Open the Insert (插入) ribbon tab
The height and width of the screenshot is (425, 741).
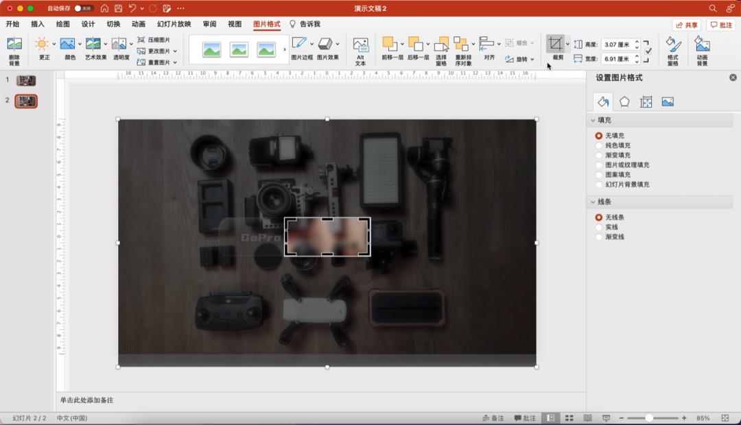point(38,24)
